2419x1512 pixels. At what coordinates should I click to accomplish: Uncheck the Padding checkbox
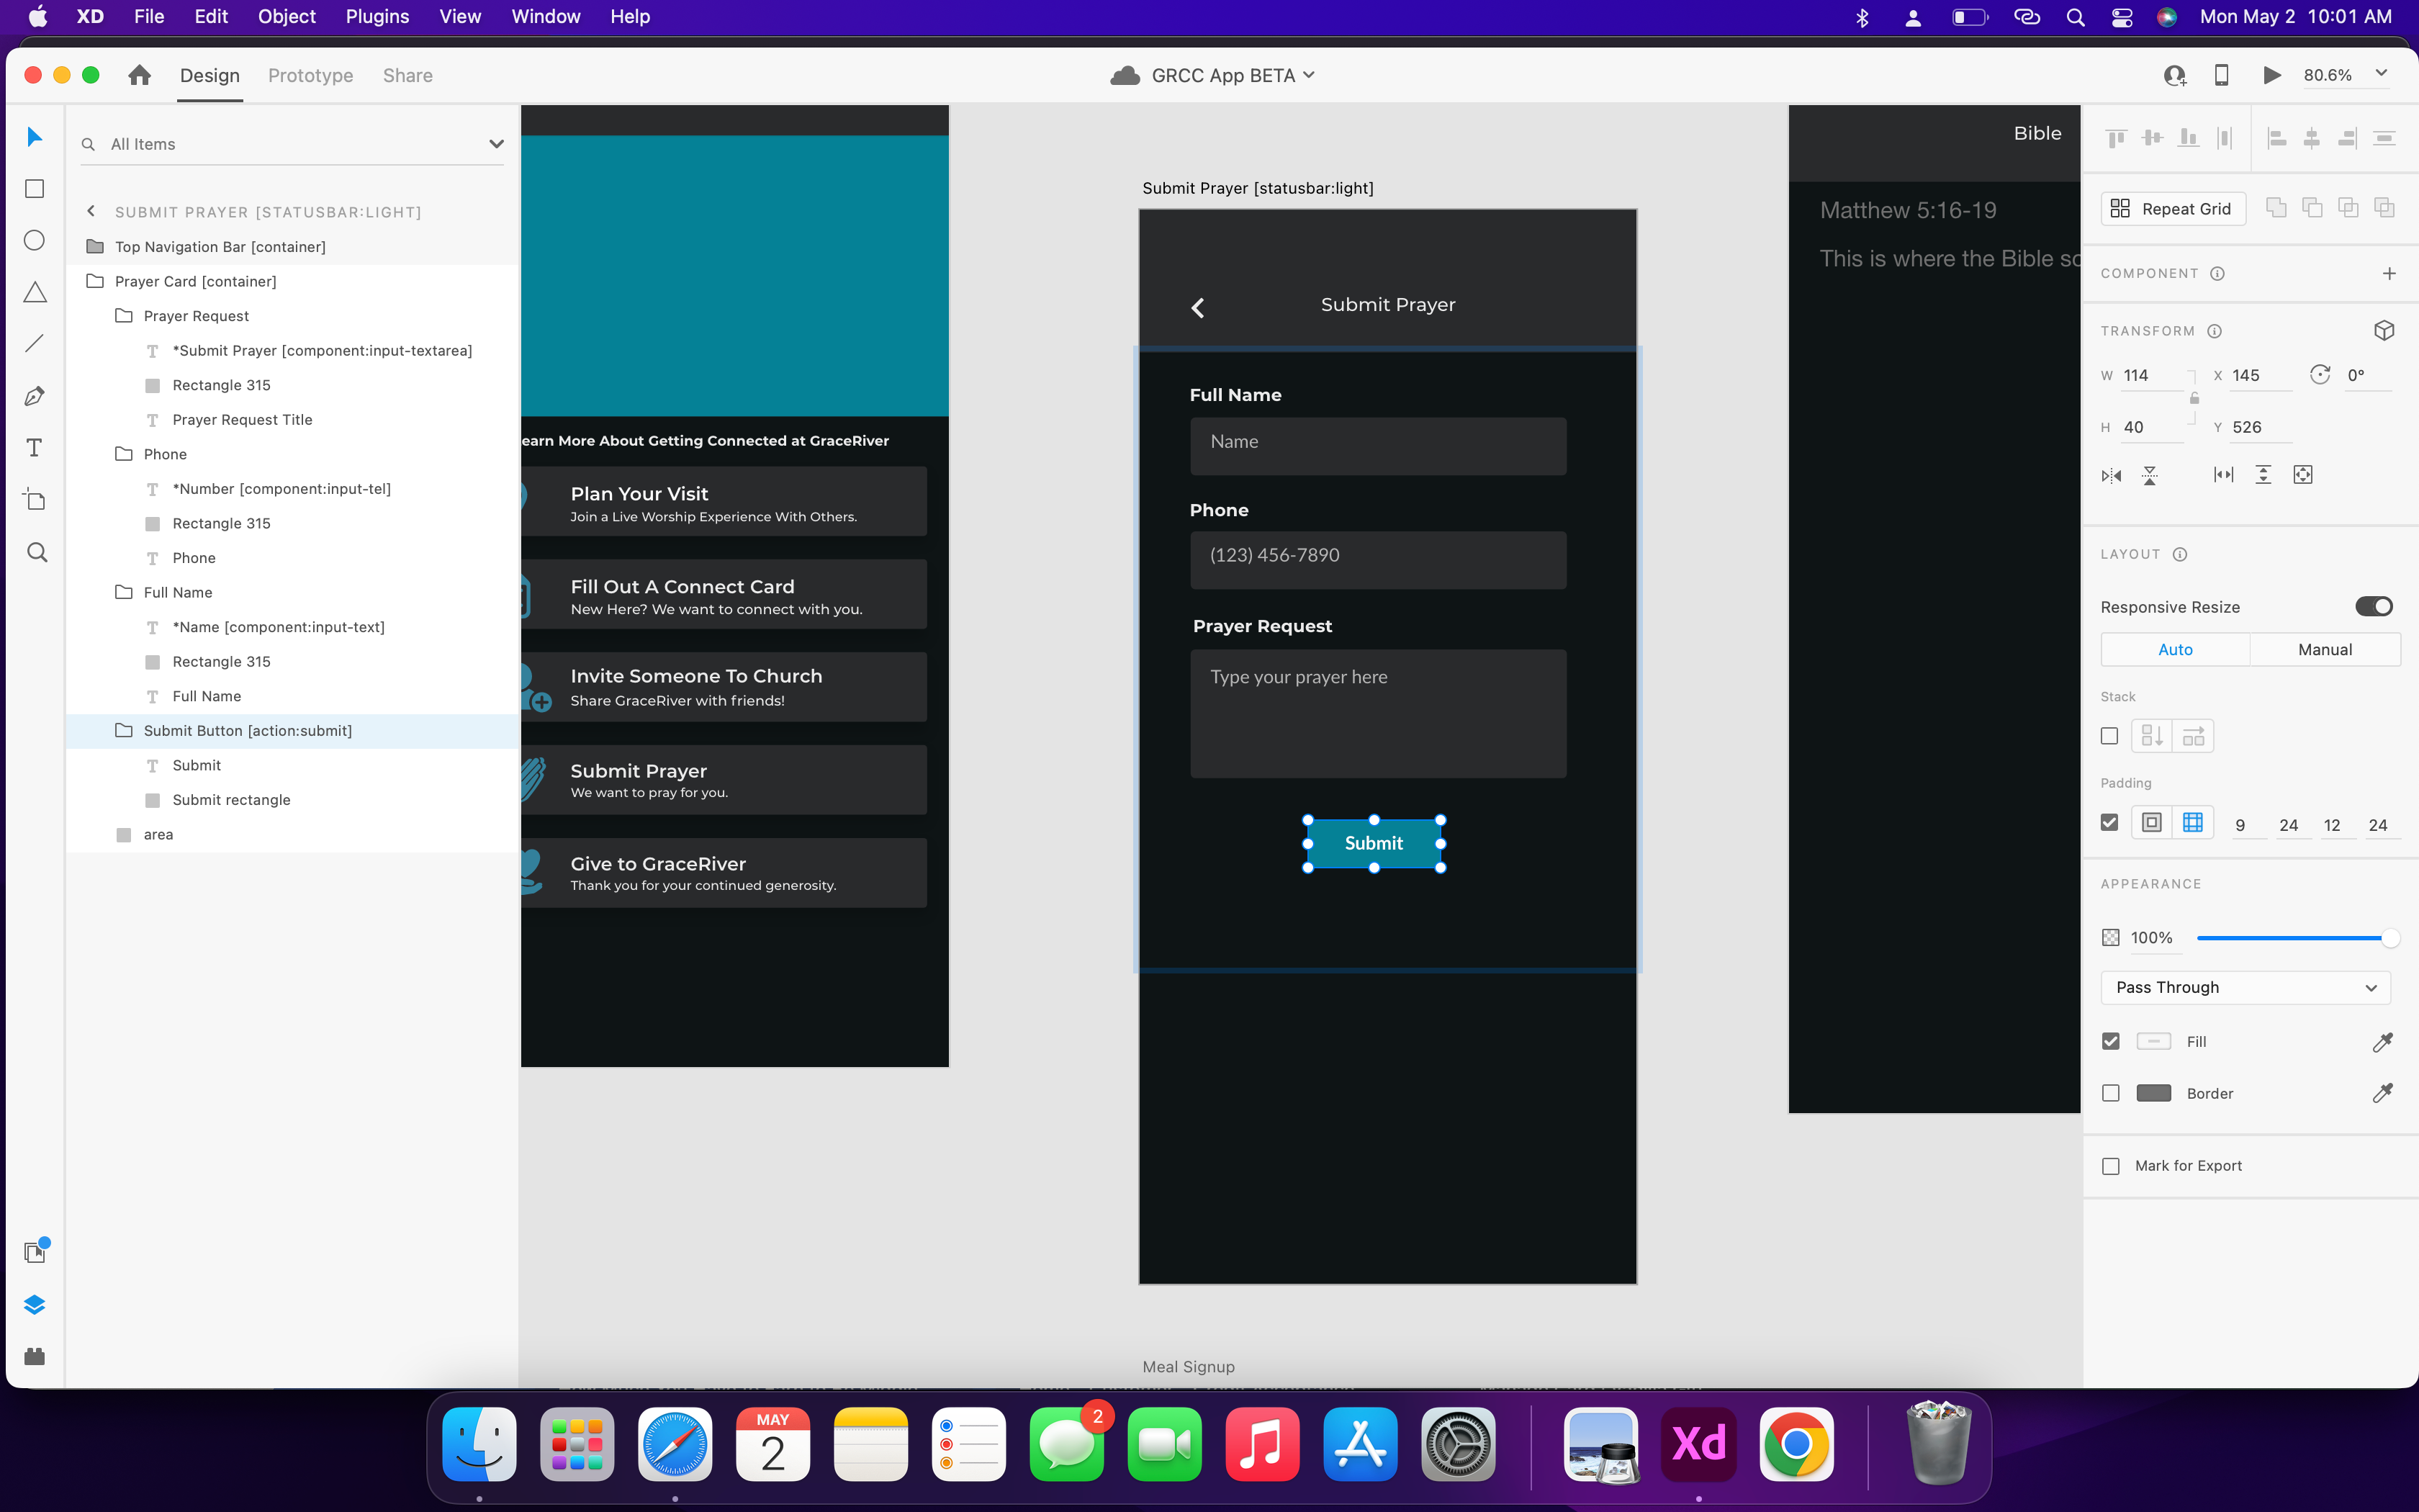[2110, 822]
